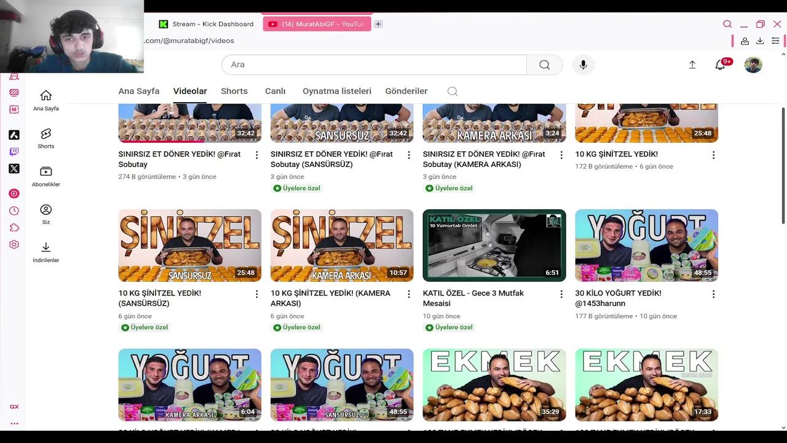Open ŞİNİTZEL KAMERA ARKASI thumbnail (10:57)
Screen dimensions: 787x443
tap(342, 245)
